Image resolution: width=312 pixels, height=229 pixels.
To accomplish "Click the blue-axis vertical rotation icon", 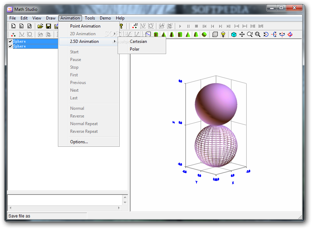I will point(282,35).
